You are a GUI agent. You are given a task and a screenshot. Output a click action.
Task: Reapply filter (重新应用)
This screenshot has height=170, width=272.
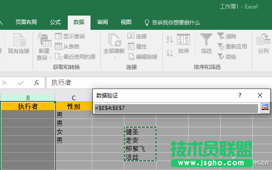click(232, 46)
